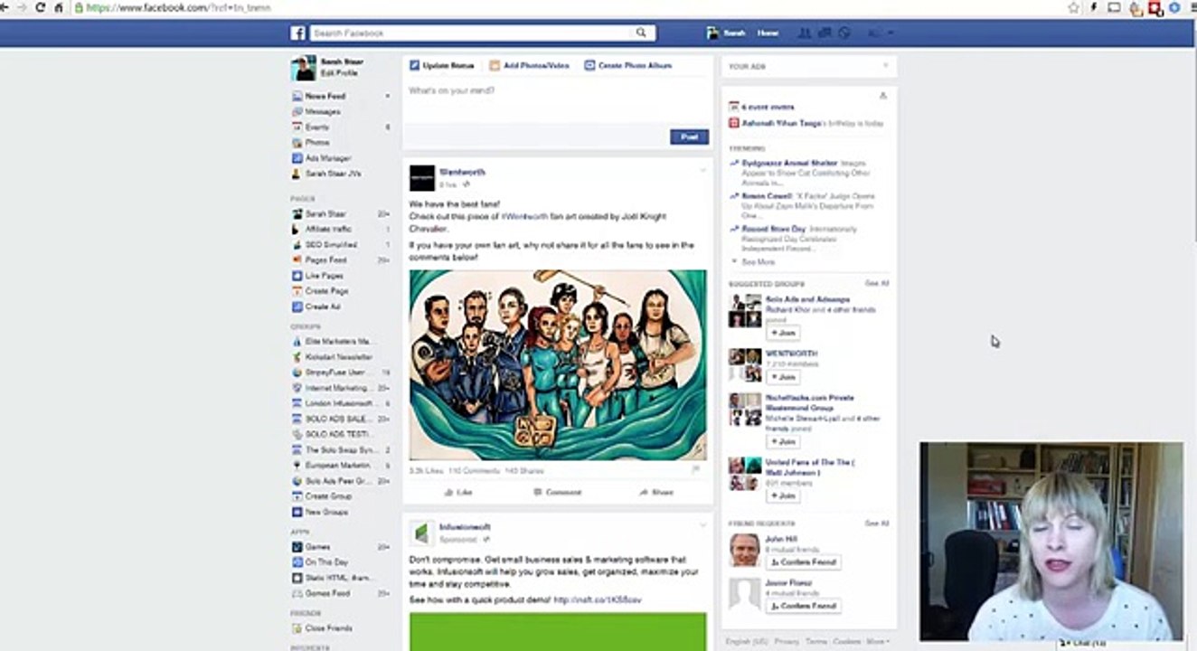Select the Update Status tab
The width and height of the screenshot is (1197, 651).
pos(441,66)
